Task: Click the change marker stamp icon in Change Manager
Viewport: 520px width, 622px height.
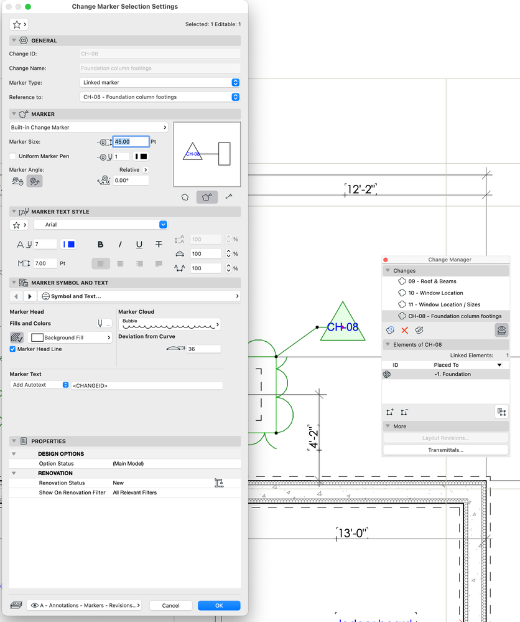Action: (501, 330)
